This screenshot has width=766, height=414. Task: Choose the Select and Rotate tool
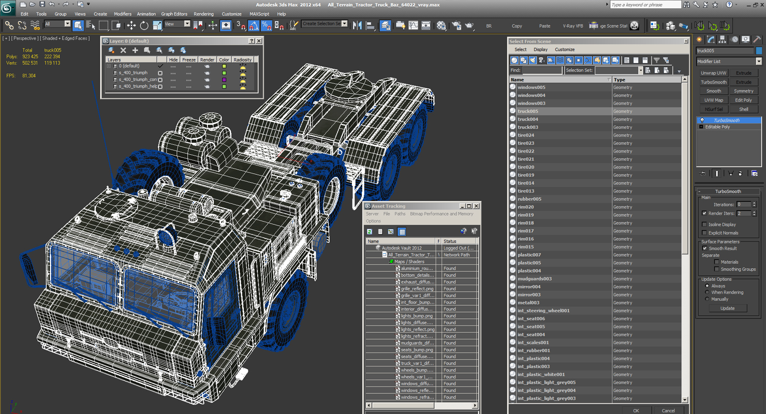coord(144,25)
